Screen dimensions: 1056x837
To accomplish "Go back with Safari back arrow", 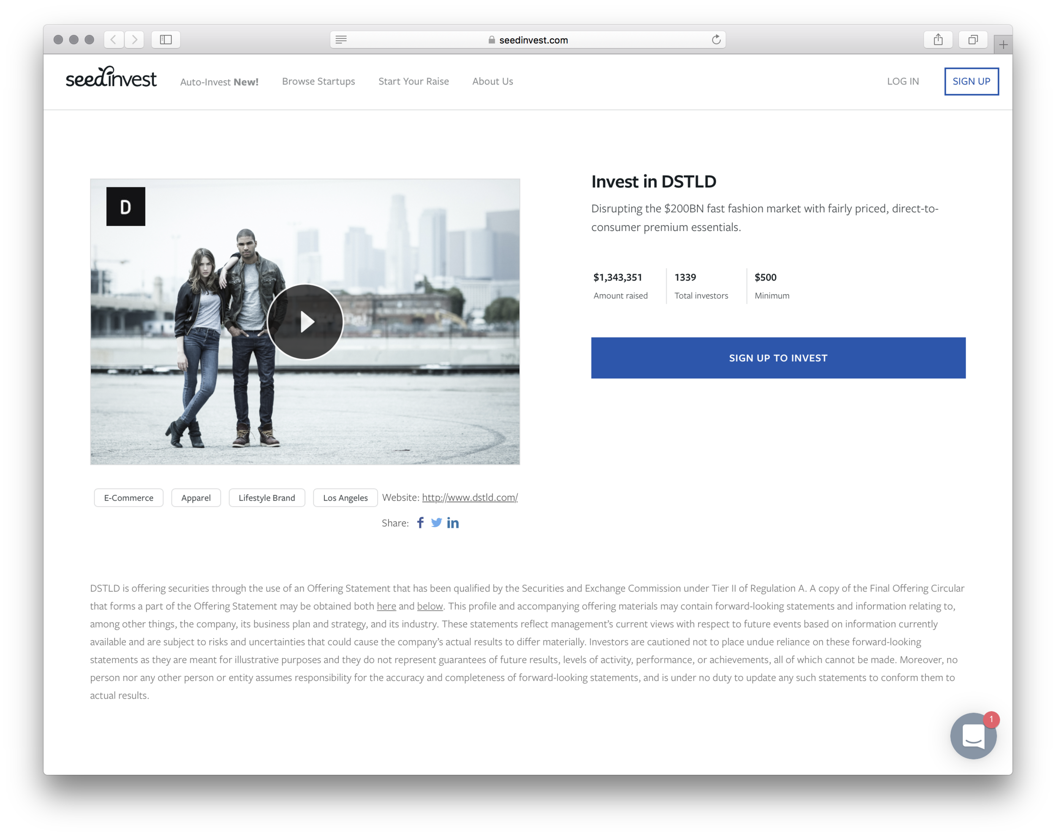I will pyautogui.click(x=114, y=40).
